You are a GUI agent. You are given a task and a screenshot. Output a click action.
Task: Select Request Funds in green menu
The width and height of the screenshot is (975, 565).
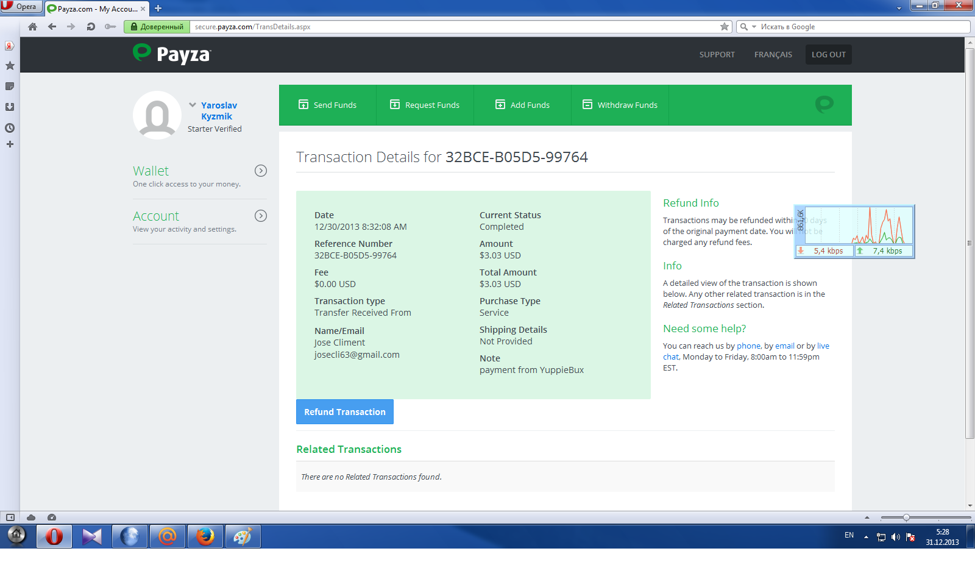tap(425, 105)
